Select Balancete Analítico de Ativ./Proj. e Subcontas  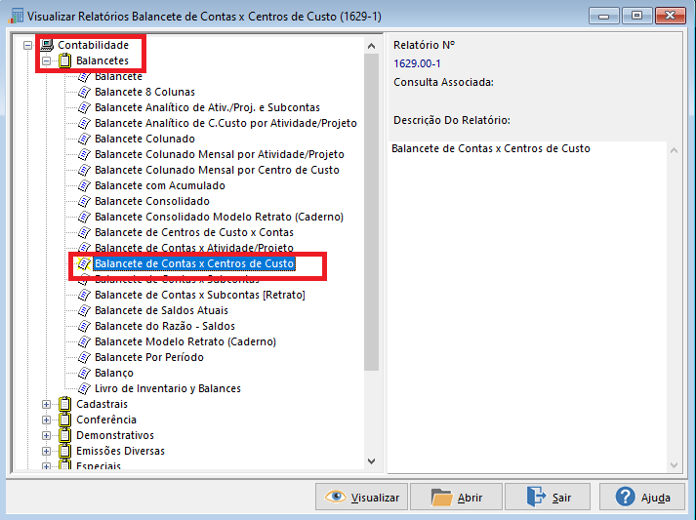click(207, 108)
